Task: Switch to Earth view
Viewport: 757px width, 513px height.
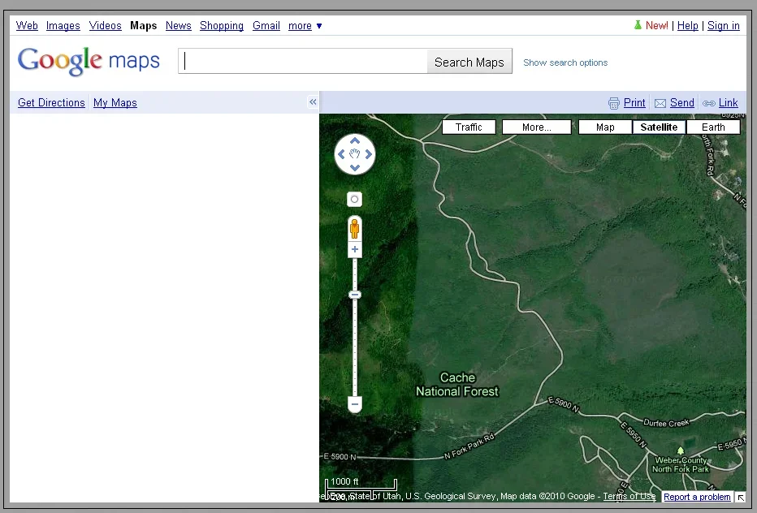Action: click(713, 127)
